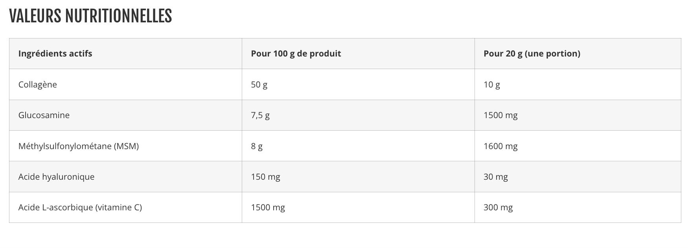Click the Acide hyaluronique row label
Image resolution: width=688 pixels, height=248 pixels.
[56, 177]
